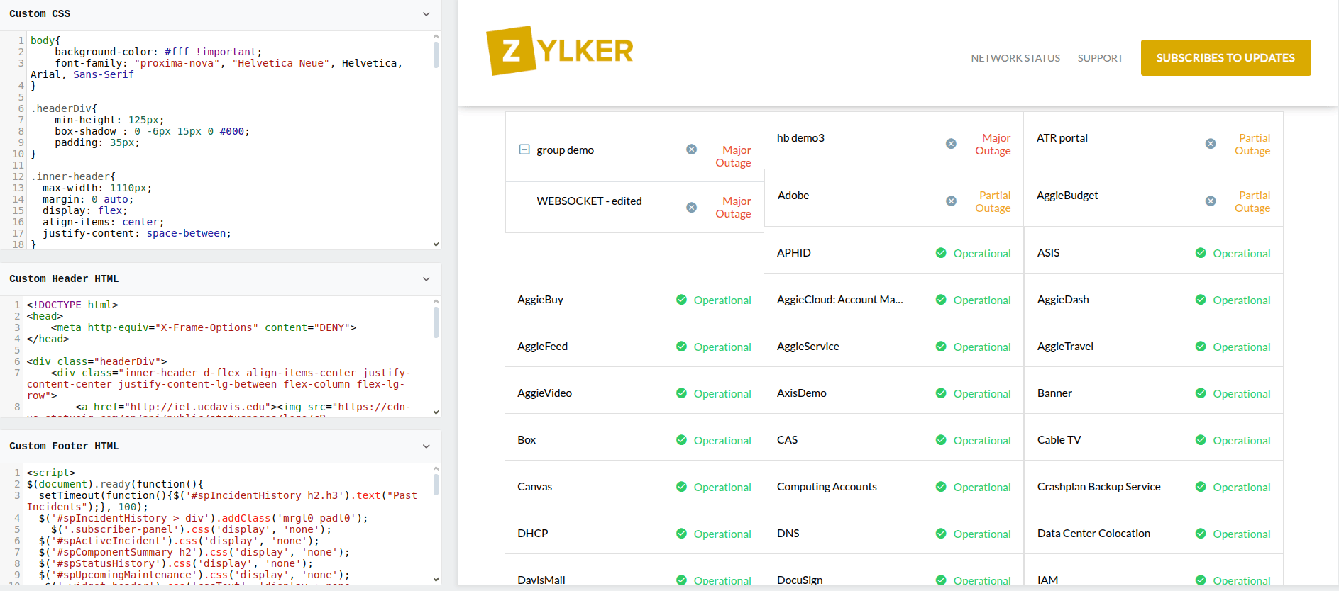Image resolution: width=1339 pixels, height=591 pixels.
Task: Click outage icon beside AggieBudget
Action: [1211, 201]
